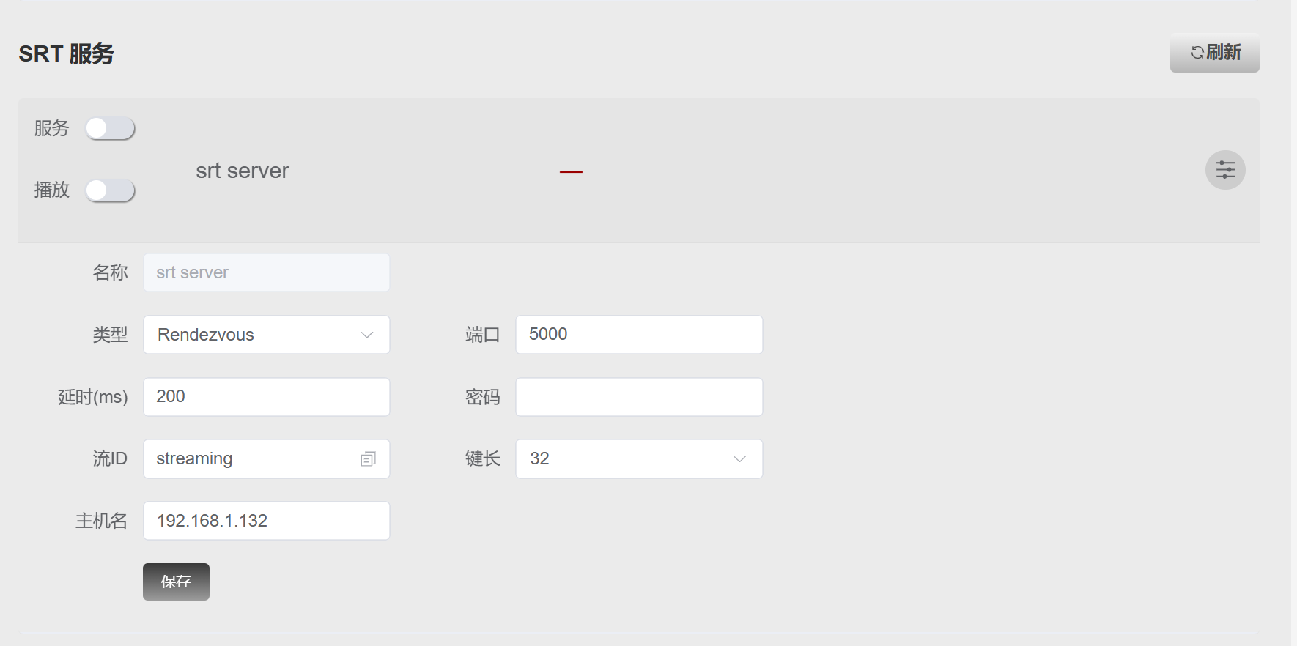The width and height of the screenshot is (1297, 646).
Task: Click the refresh 刷新 button
Action: click(1214, 53)
